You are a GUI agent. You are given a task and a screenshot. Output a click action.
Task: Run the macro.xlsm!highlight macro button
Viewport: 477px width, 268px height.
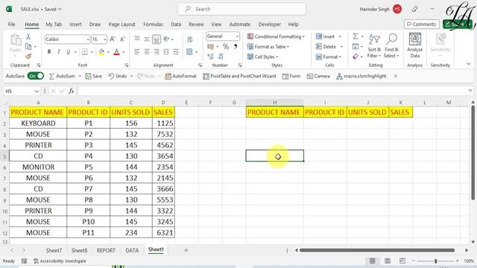361,76
